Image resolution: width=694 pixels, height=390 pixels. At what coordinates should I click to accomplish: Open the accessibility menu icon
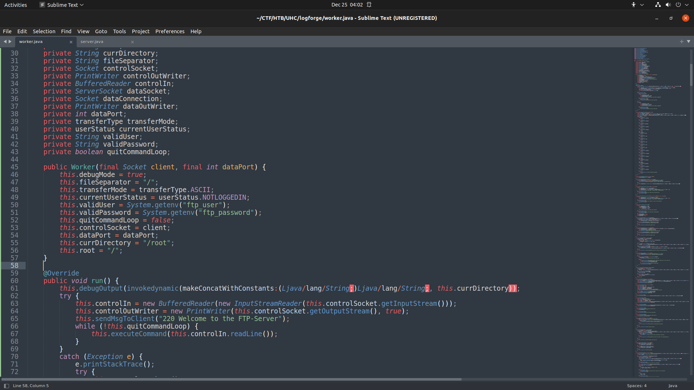634,5
